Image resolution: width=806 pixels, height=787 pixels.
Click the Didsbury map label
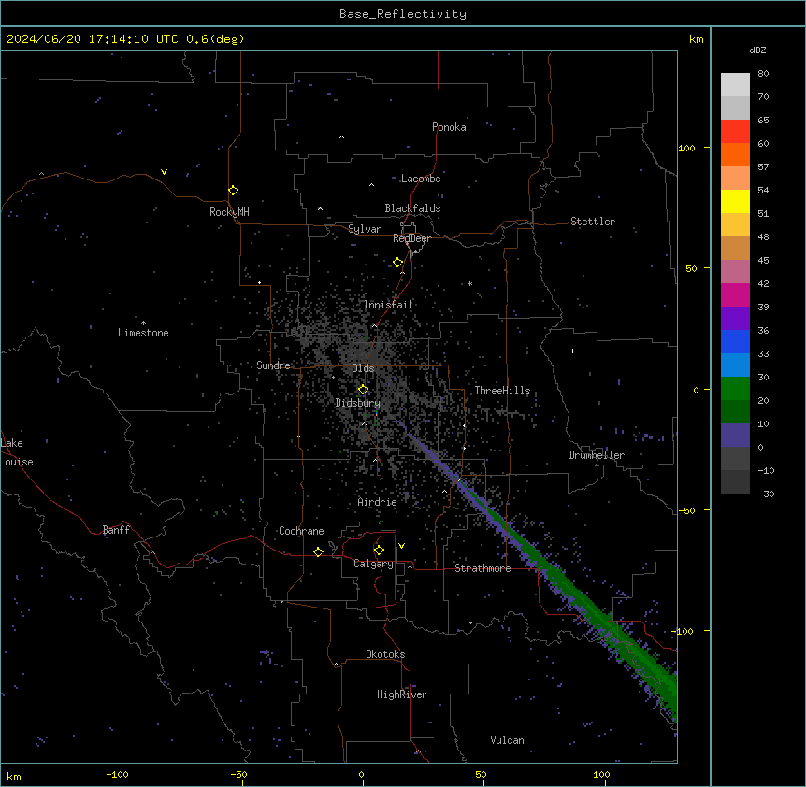click(x=357, y=403)
